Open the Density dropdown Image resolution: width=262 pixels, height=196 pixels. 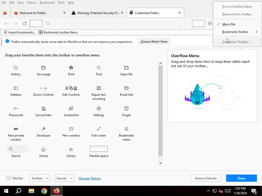[x=64, y=178]
